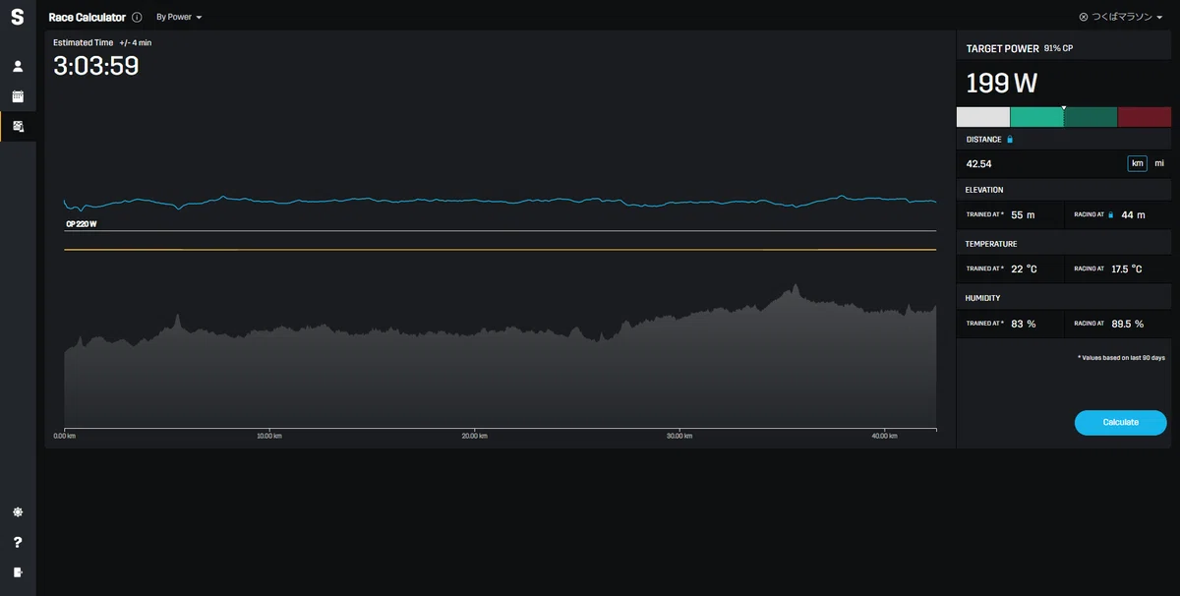This screenshot has width=1180, height=596.
Task: Open the By Power mode dropdown
Action: coord(179,18)
